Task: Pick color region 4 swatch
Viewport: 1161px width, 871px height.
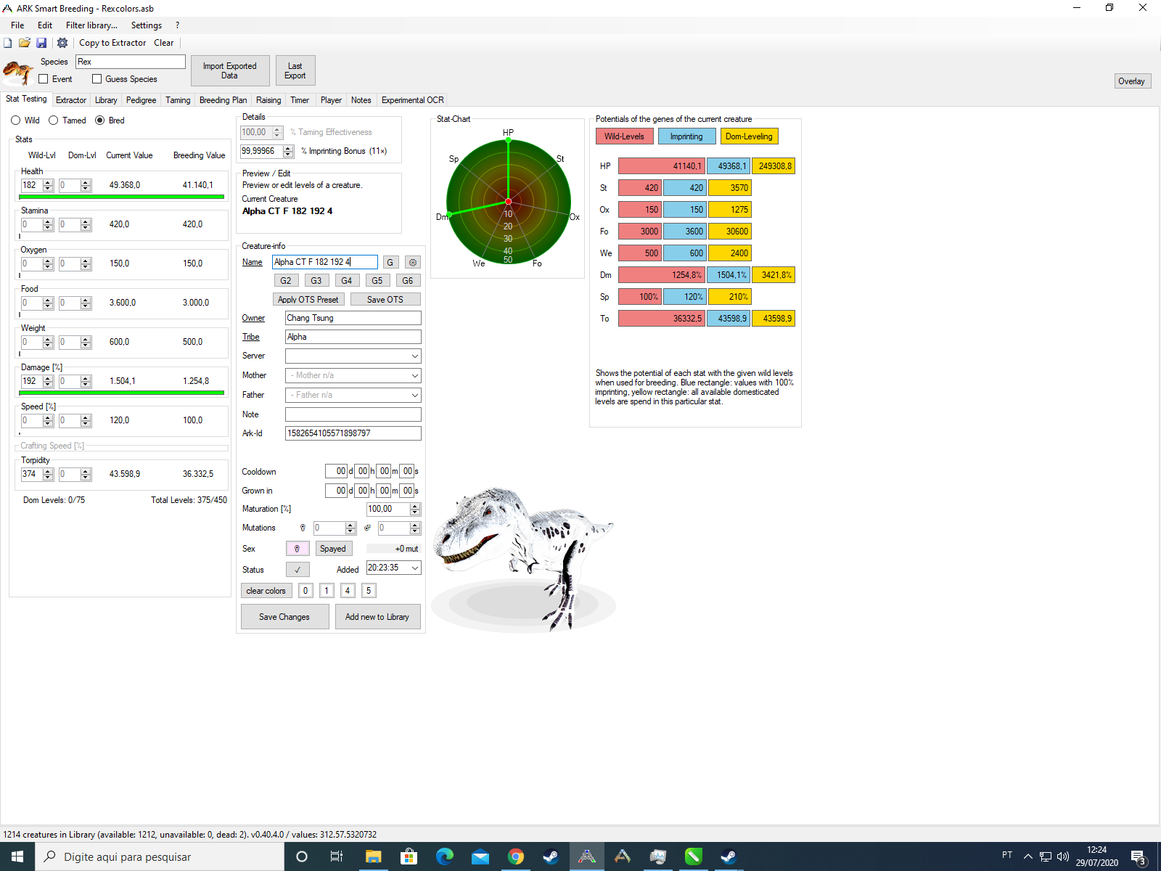Action: point(348,591)
